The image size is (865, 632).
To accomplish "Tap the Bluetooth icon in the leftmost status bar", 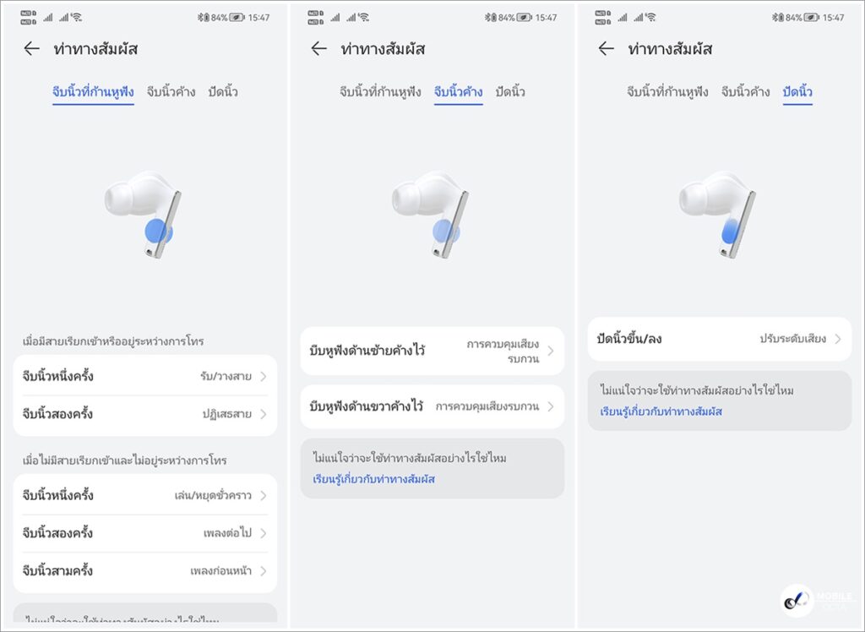I will pos(202,17).
